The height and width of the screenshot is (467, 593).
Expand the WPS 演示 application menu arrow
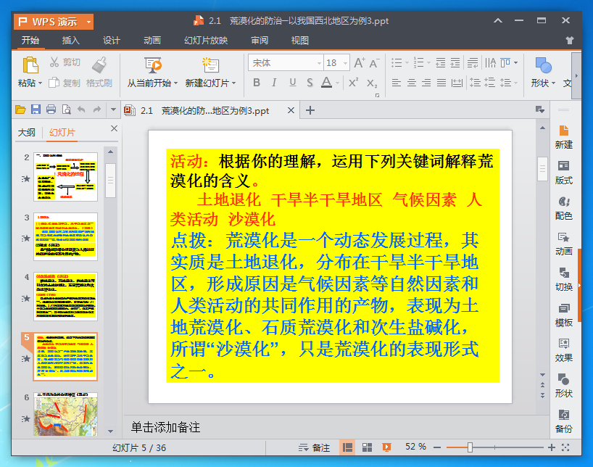tap(89, 22)
